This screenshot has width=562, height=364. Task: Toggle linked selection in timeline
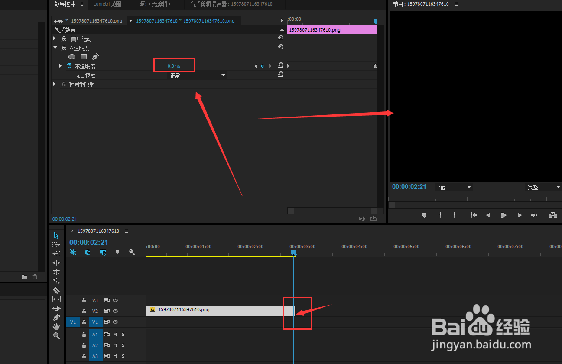click(x=103, y=252)
